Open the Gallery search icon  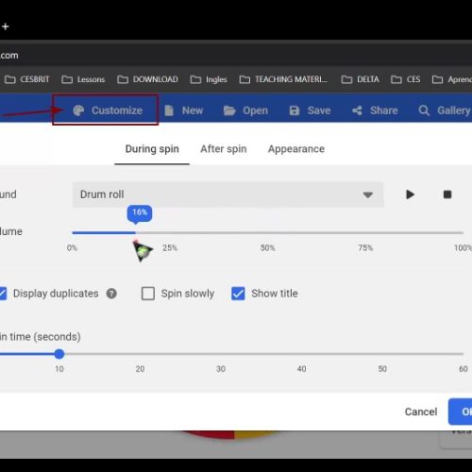[424, 110]
